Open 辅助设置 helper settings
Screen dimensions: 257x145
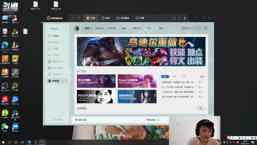81,120
